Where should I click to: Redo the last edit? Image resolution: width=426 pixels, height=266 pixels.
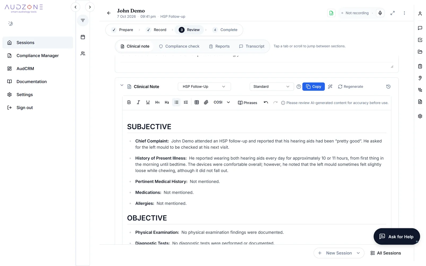275,102
